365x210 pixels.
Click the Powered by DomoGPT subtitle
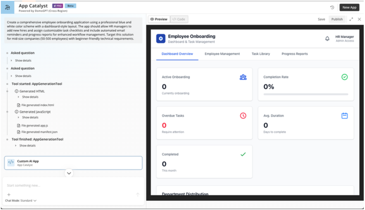point(43,11)
